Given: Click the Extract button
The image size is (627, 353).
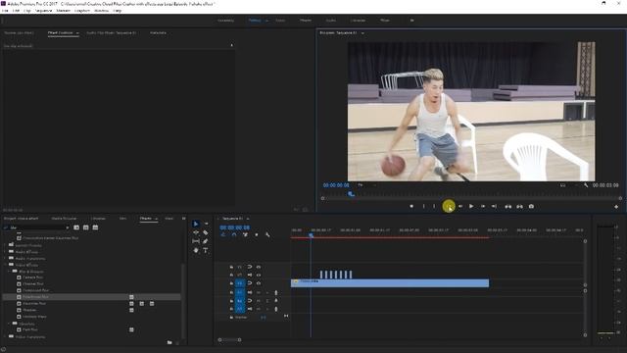Looking at the screenshot, I should (519, 207).
